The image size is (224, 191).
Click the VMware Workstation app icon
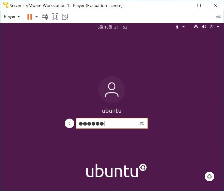click(x=6, y=5)
